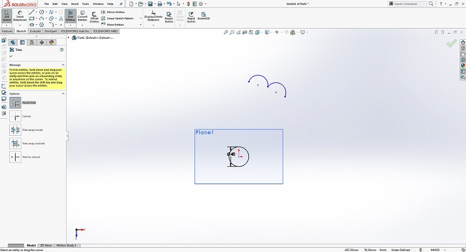Open Trim help question mark
This screenshot has width=466, height=252.
coord(61,50)
